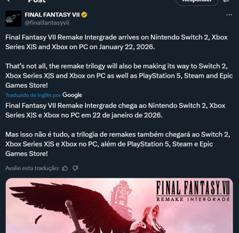Click the "Traduzido do inglês por" link
239x233 pixels.
click(x=33, y=95)
